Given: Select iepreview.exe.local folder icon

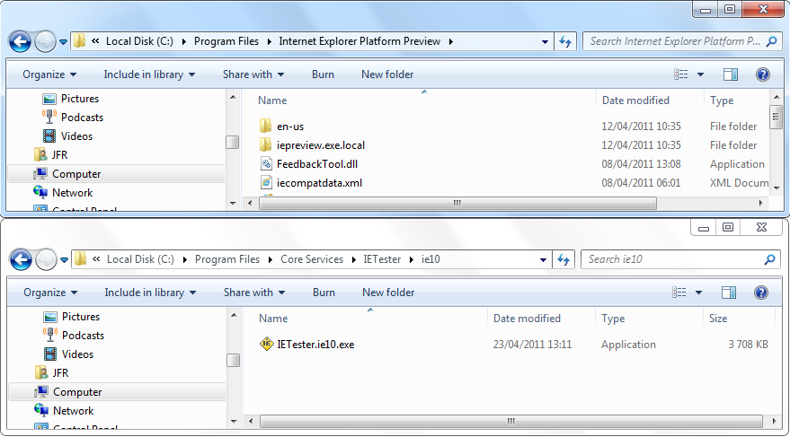Looking at the screenshot, I should click(x=266, y=144).
